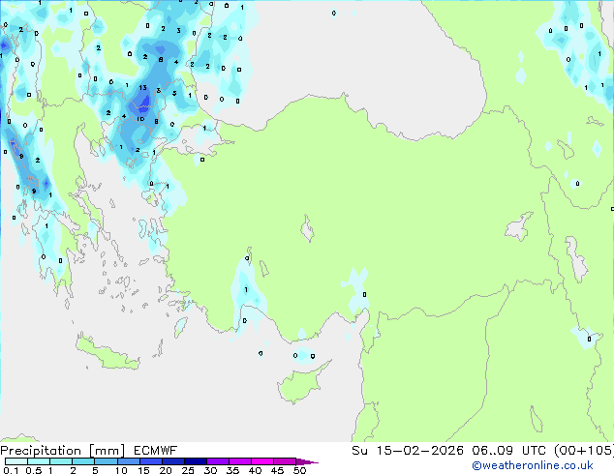Click the legend label '25'
This screenshot has height=474, width=614.
click(188, 470)
